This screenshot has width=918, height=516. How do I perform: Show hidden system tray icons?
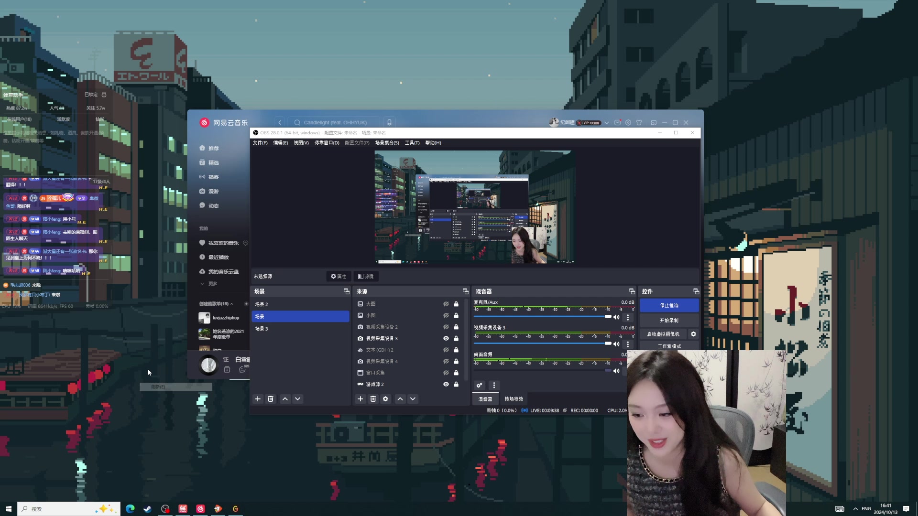pyautogui.click(x=855, y=509)
